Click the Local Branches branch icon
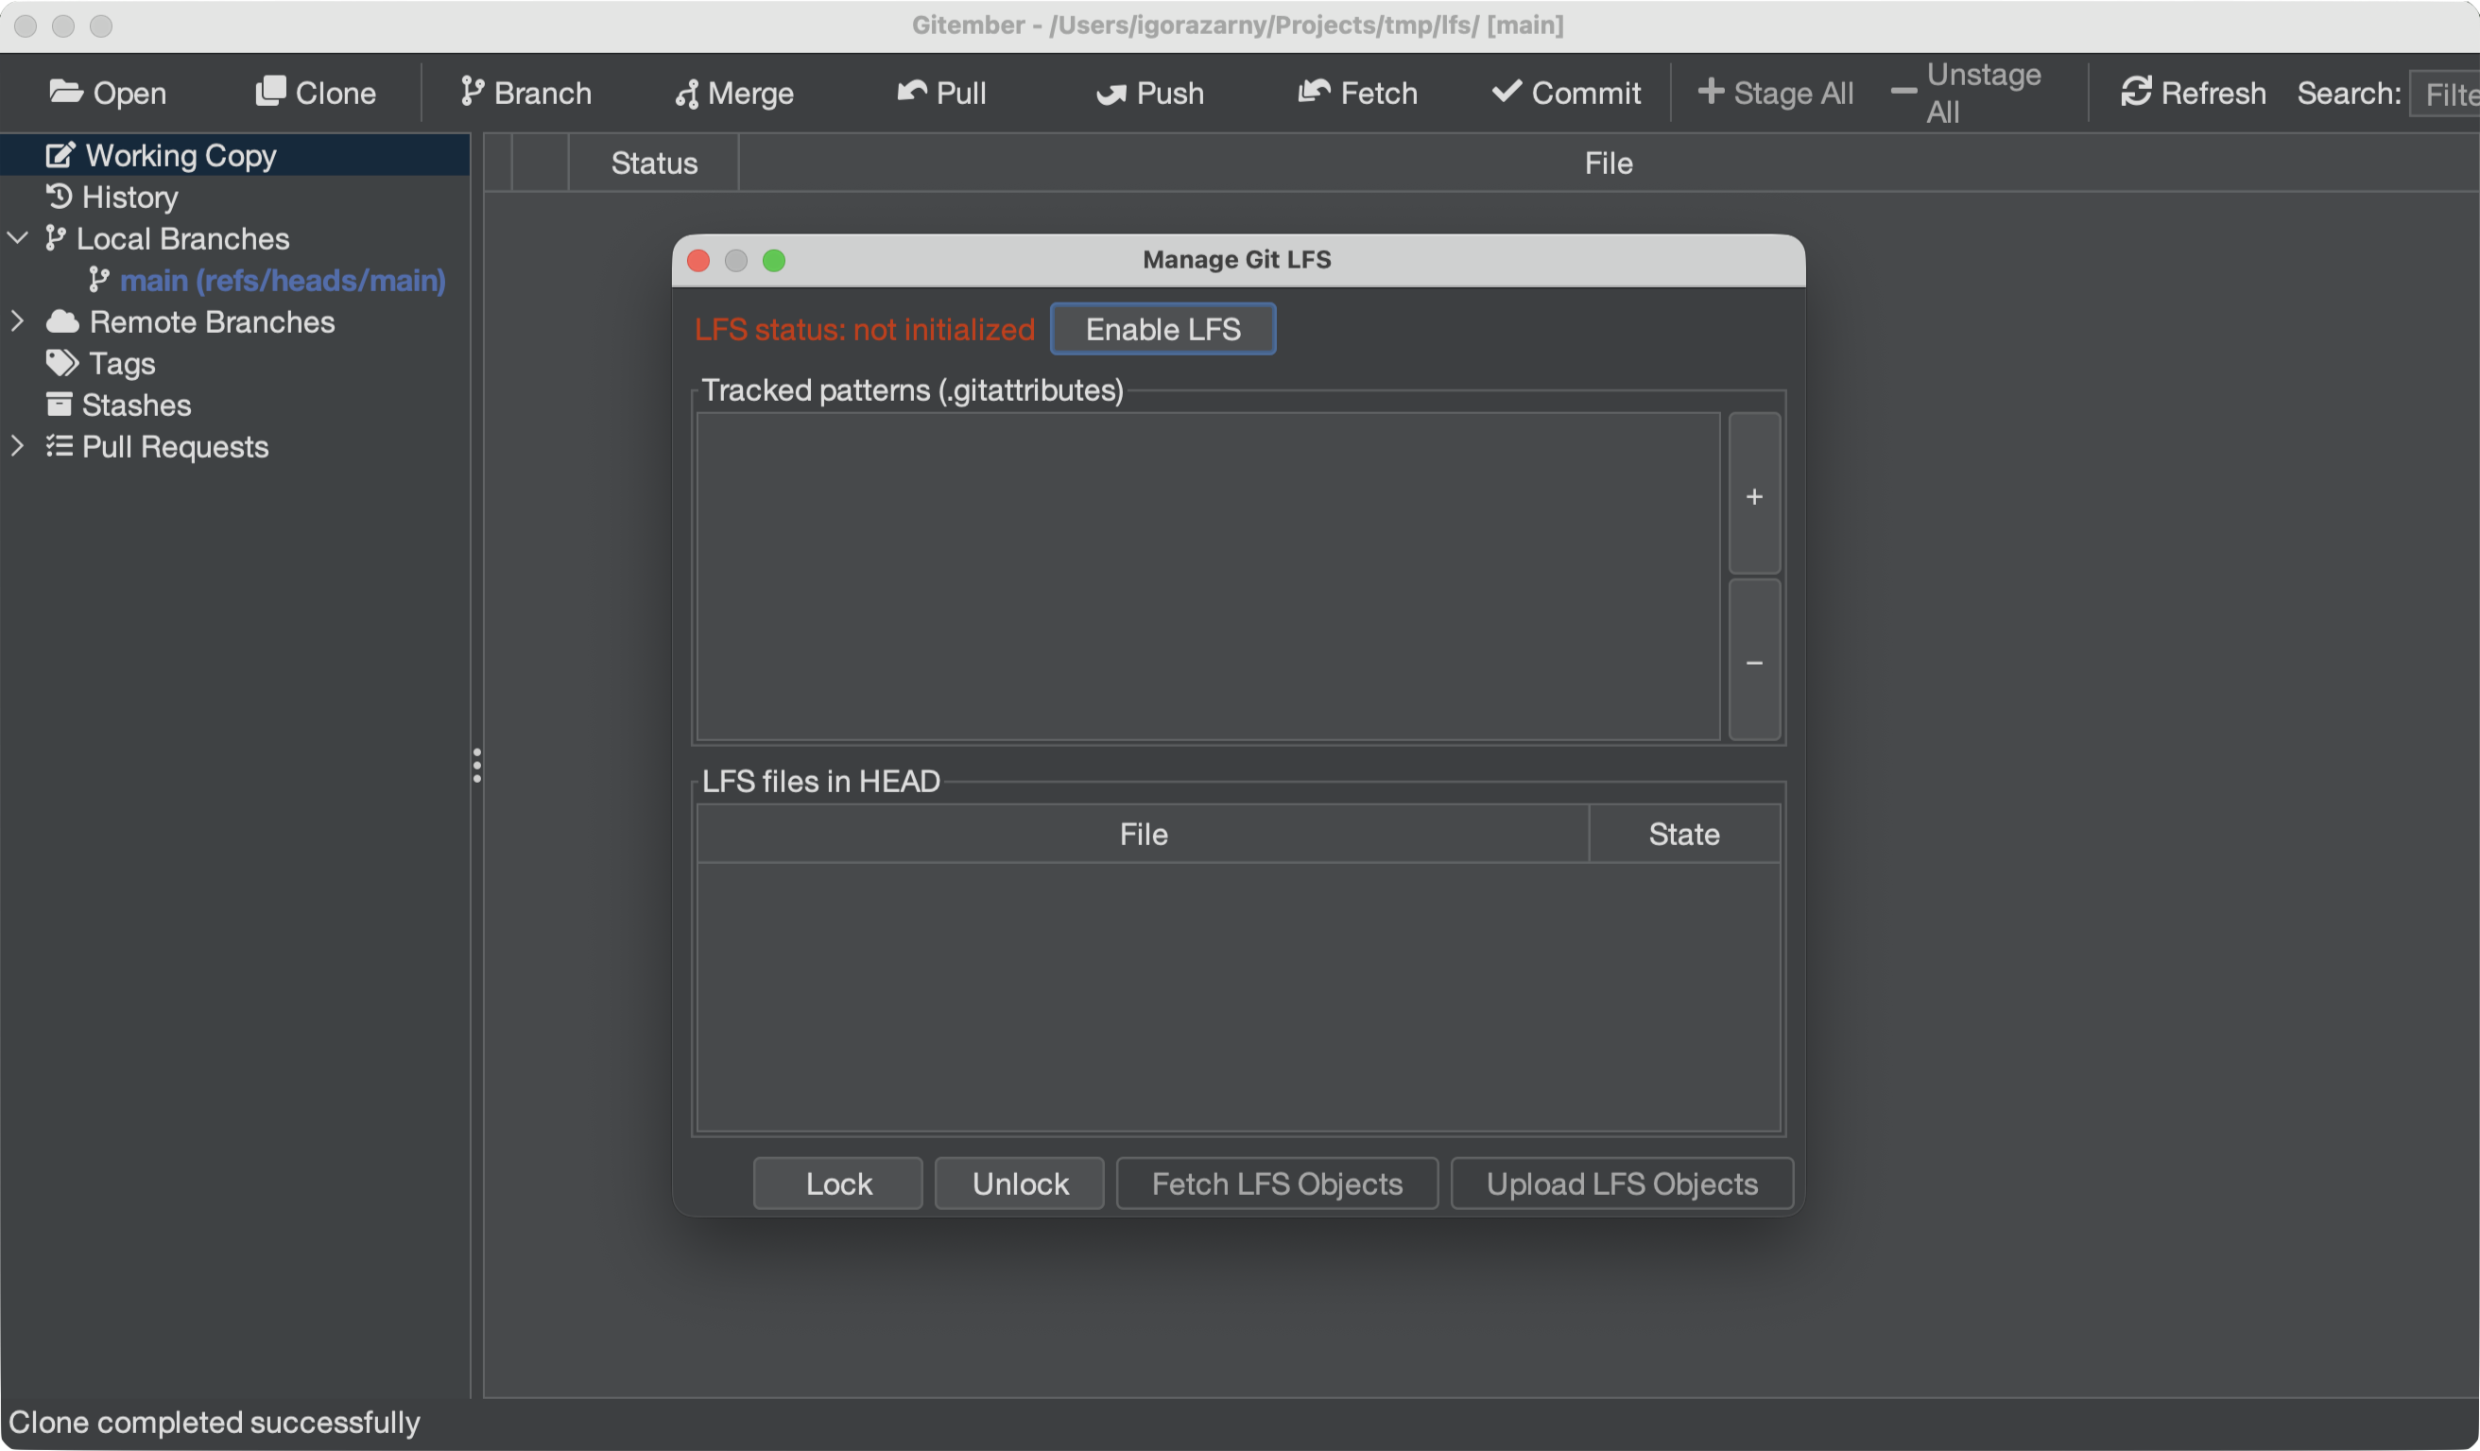Image resolution: width=2480 pixels, height=1451 pixels. click(55, 238)
